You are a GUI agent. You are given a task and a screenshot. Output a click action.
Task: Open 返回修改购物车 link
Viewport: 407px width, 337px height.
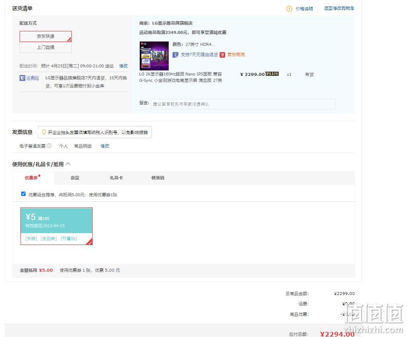coord(339,8)
